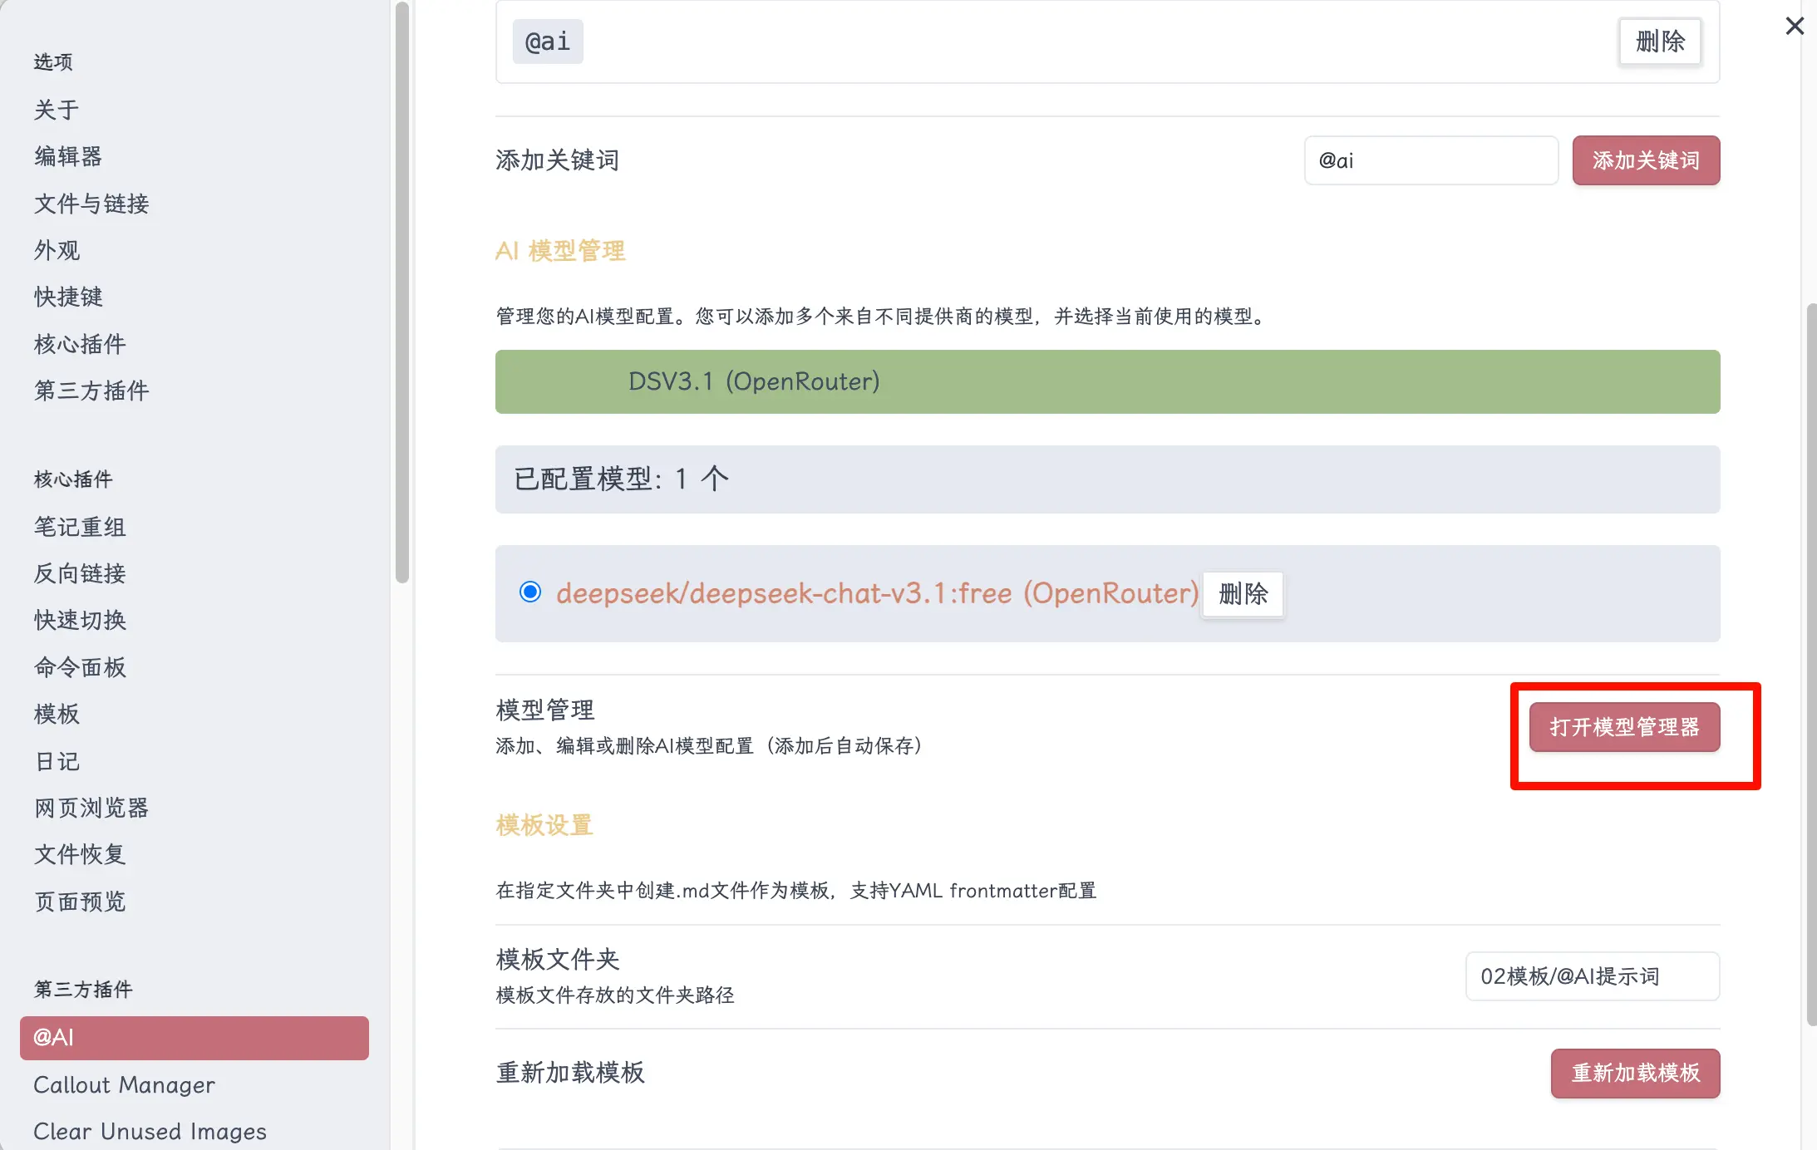Viewport: 1817px width, 1150px height.
Task: Open the model manager button
Action: [1623, 727]
